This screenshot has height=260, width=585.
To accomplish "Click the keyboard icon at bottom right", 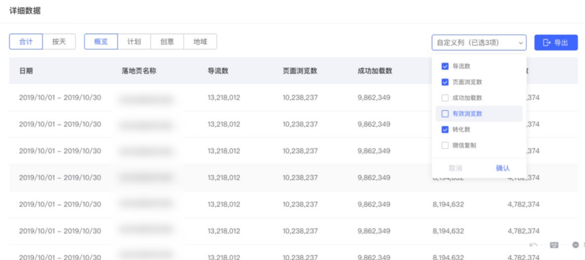I will pyautogui.click(x=554, y=245).
